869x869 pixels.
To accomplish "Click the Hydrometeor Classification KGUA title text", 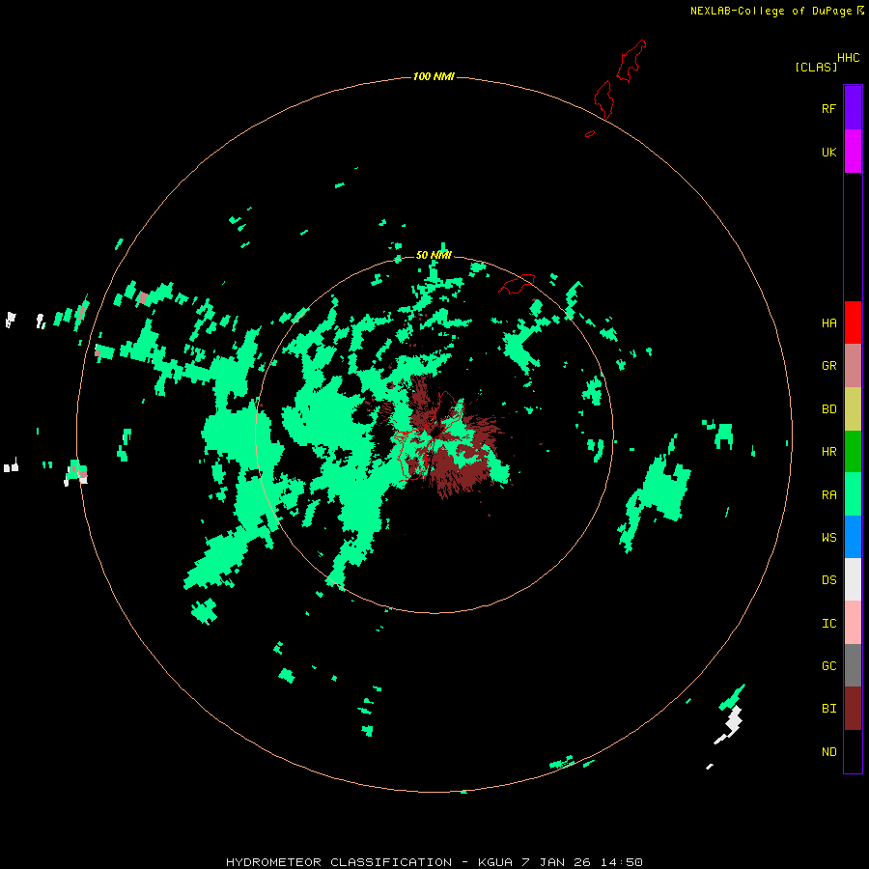I will click(x=434, y=862).
